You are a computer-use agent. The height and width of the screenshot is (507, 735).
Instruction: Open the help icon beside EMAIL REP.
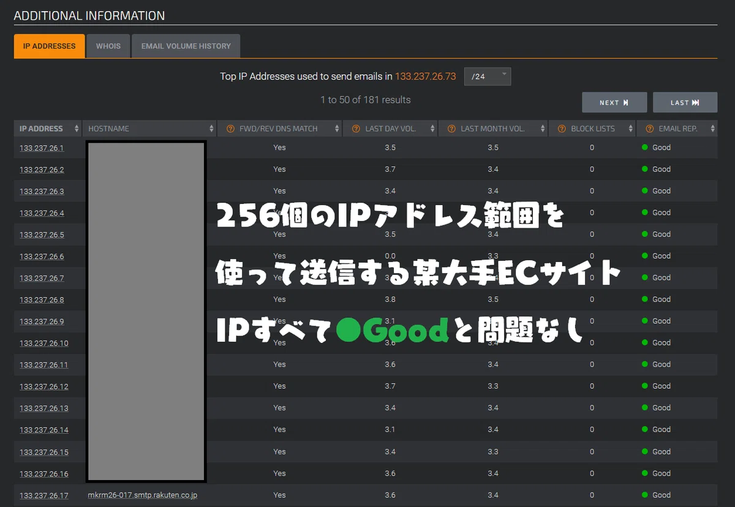pos(649,129)
